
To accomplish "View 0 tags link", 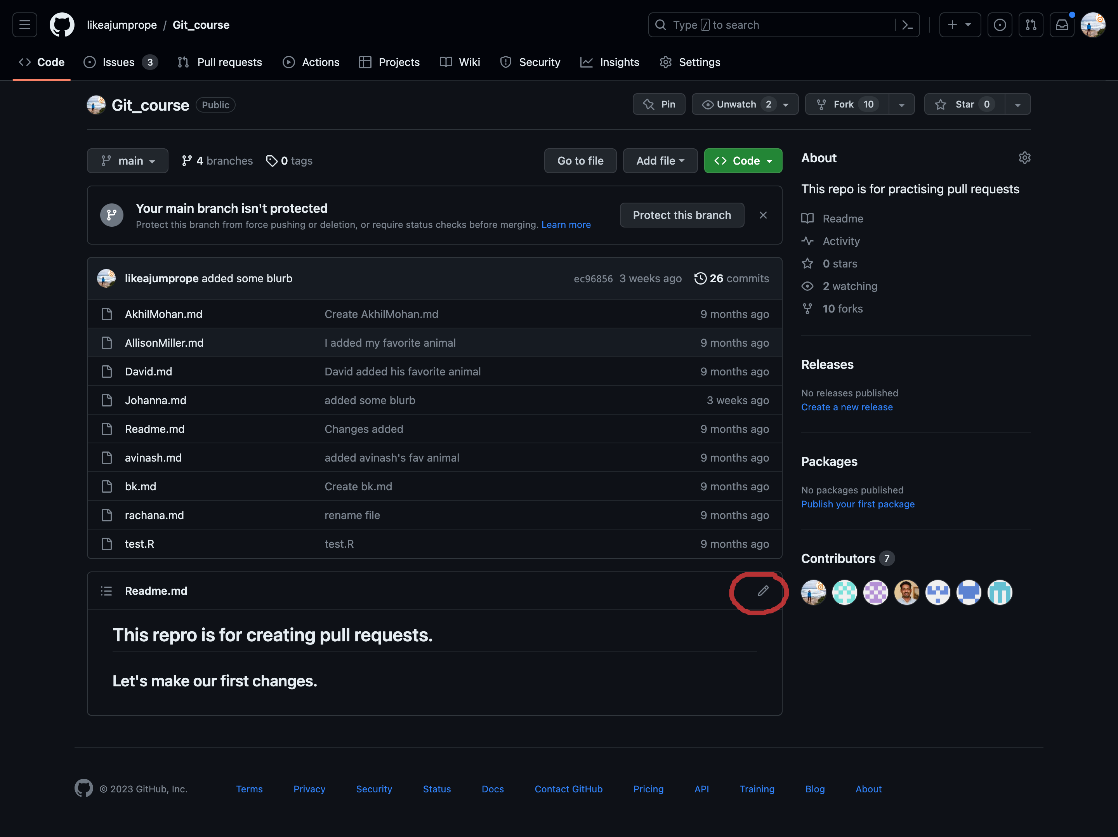I will click(289, 161).
